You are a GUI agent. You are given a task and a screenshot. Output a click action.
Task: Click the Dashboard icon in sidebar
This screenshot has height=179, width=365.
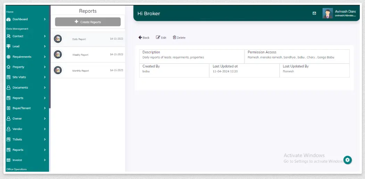[9, 19]
